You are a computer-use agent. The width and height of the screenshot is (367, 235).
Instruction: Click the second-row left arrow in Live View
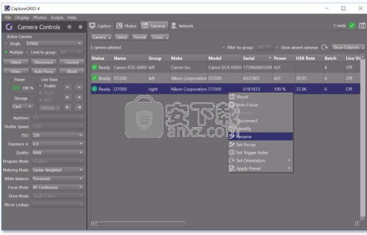[x=68, y=97]
